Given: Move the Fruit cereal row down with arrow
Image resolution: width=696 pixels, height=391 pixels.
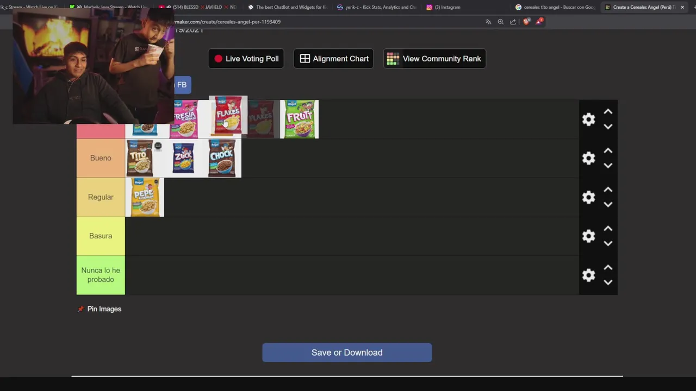Looking at the screenshot, I should [x=608, y=127].
